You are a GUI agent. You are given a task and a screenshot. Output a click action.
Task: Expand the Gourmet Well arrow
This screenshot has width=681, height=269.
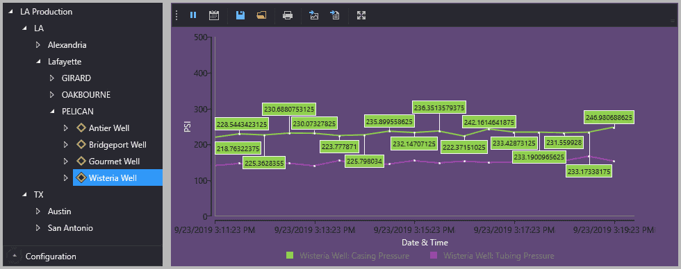(66, 161)
